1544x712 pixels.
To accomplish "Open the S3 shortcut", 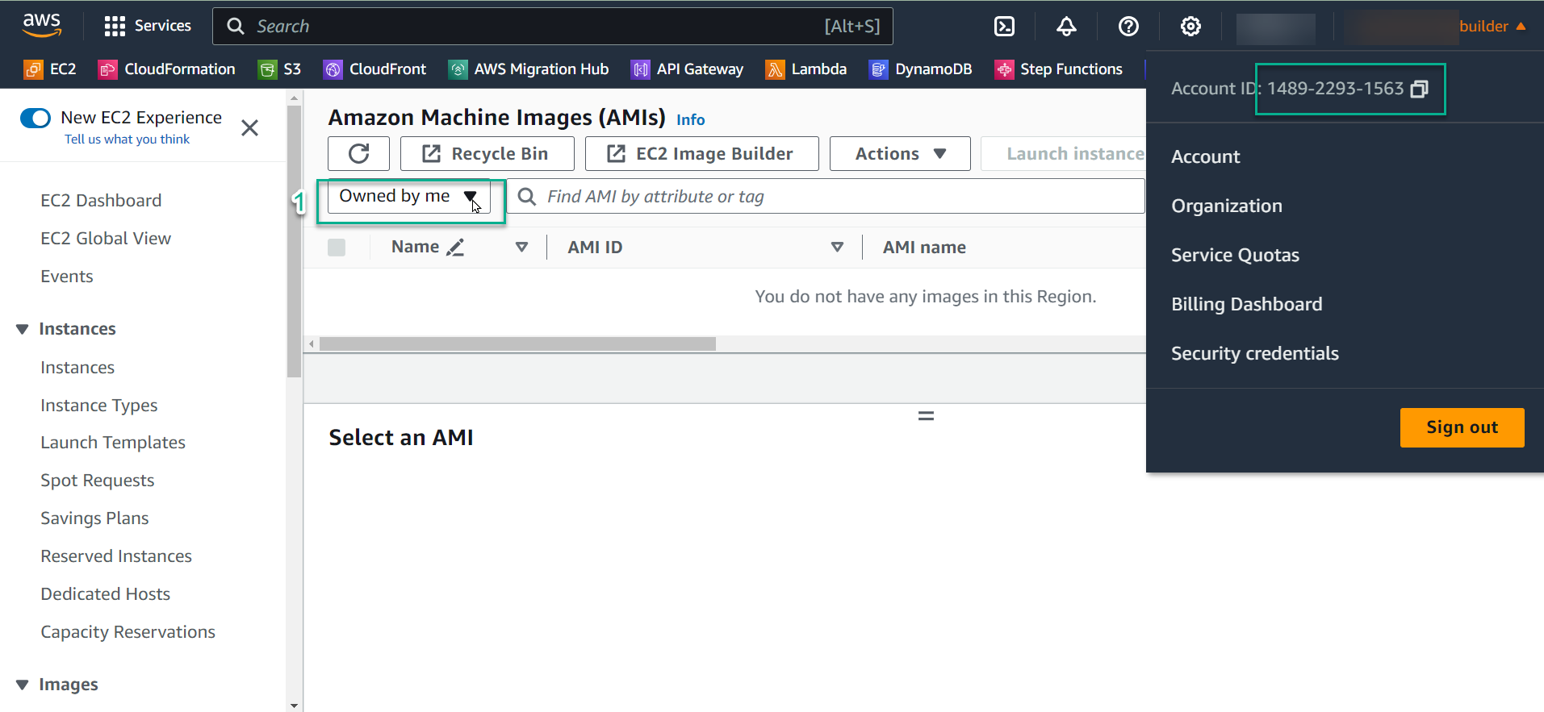I will 279,69.
